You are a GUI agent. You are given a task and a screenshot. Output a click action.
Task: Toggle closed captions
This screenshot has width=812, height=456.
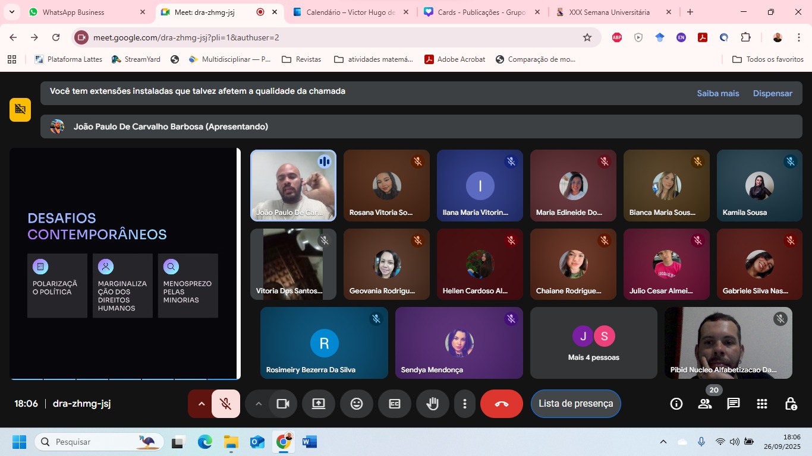click(x=394, y=404)
